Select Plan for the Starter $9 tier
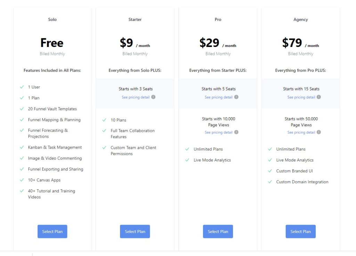356x256 pixels. click(x=135, y=231)
